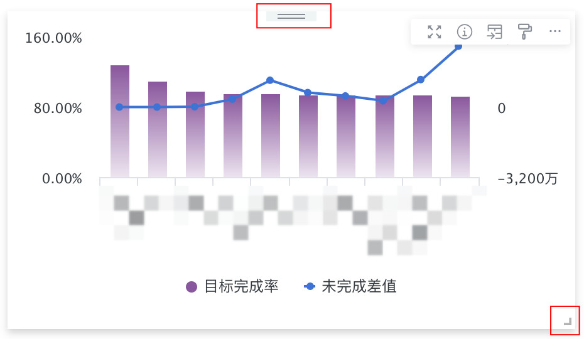Click the resize handle in the bottom-right corner
The image size is (584, 339).
tap(567, 321)
